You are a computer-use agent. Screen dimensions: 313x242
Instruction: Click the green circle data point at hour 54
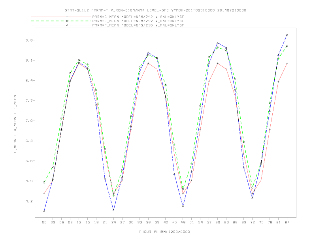[x=200, y=106]
